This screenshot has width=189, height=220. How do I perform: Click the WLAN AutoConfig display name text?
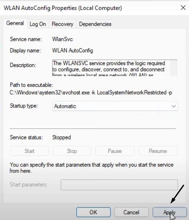[x=73, y=50]
